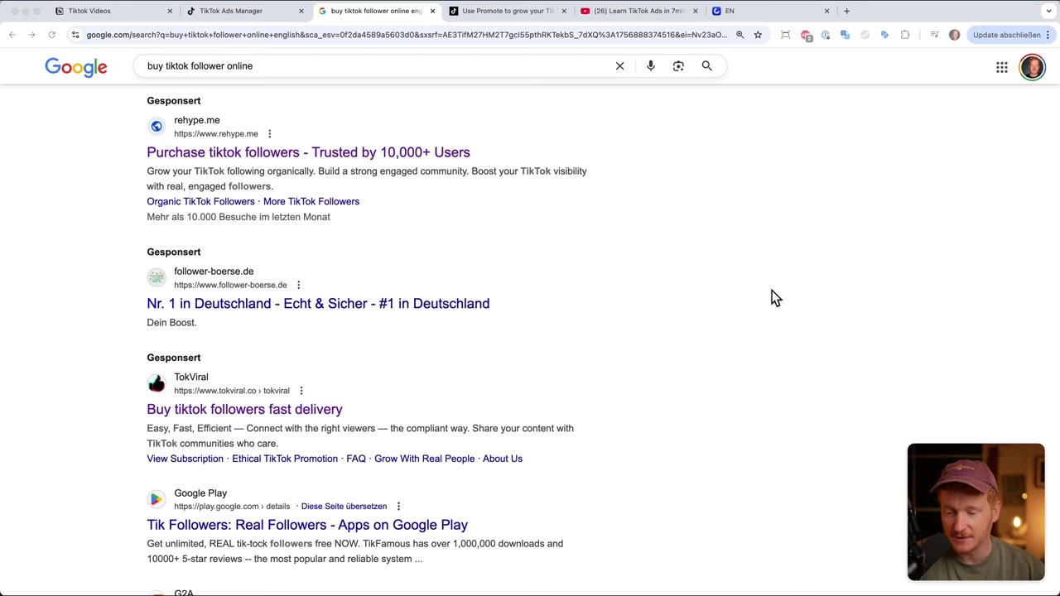Switch to the Use Promote to grow tab
The height and width of the screenshot is (596, 1060).
[508, 11]
